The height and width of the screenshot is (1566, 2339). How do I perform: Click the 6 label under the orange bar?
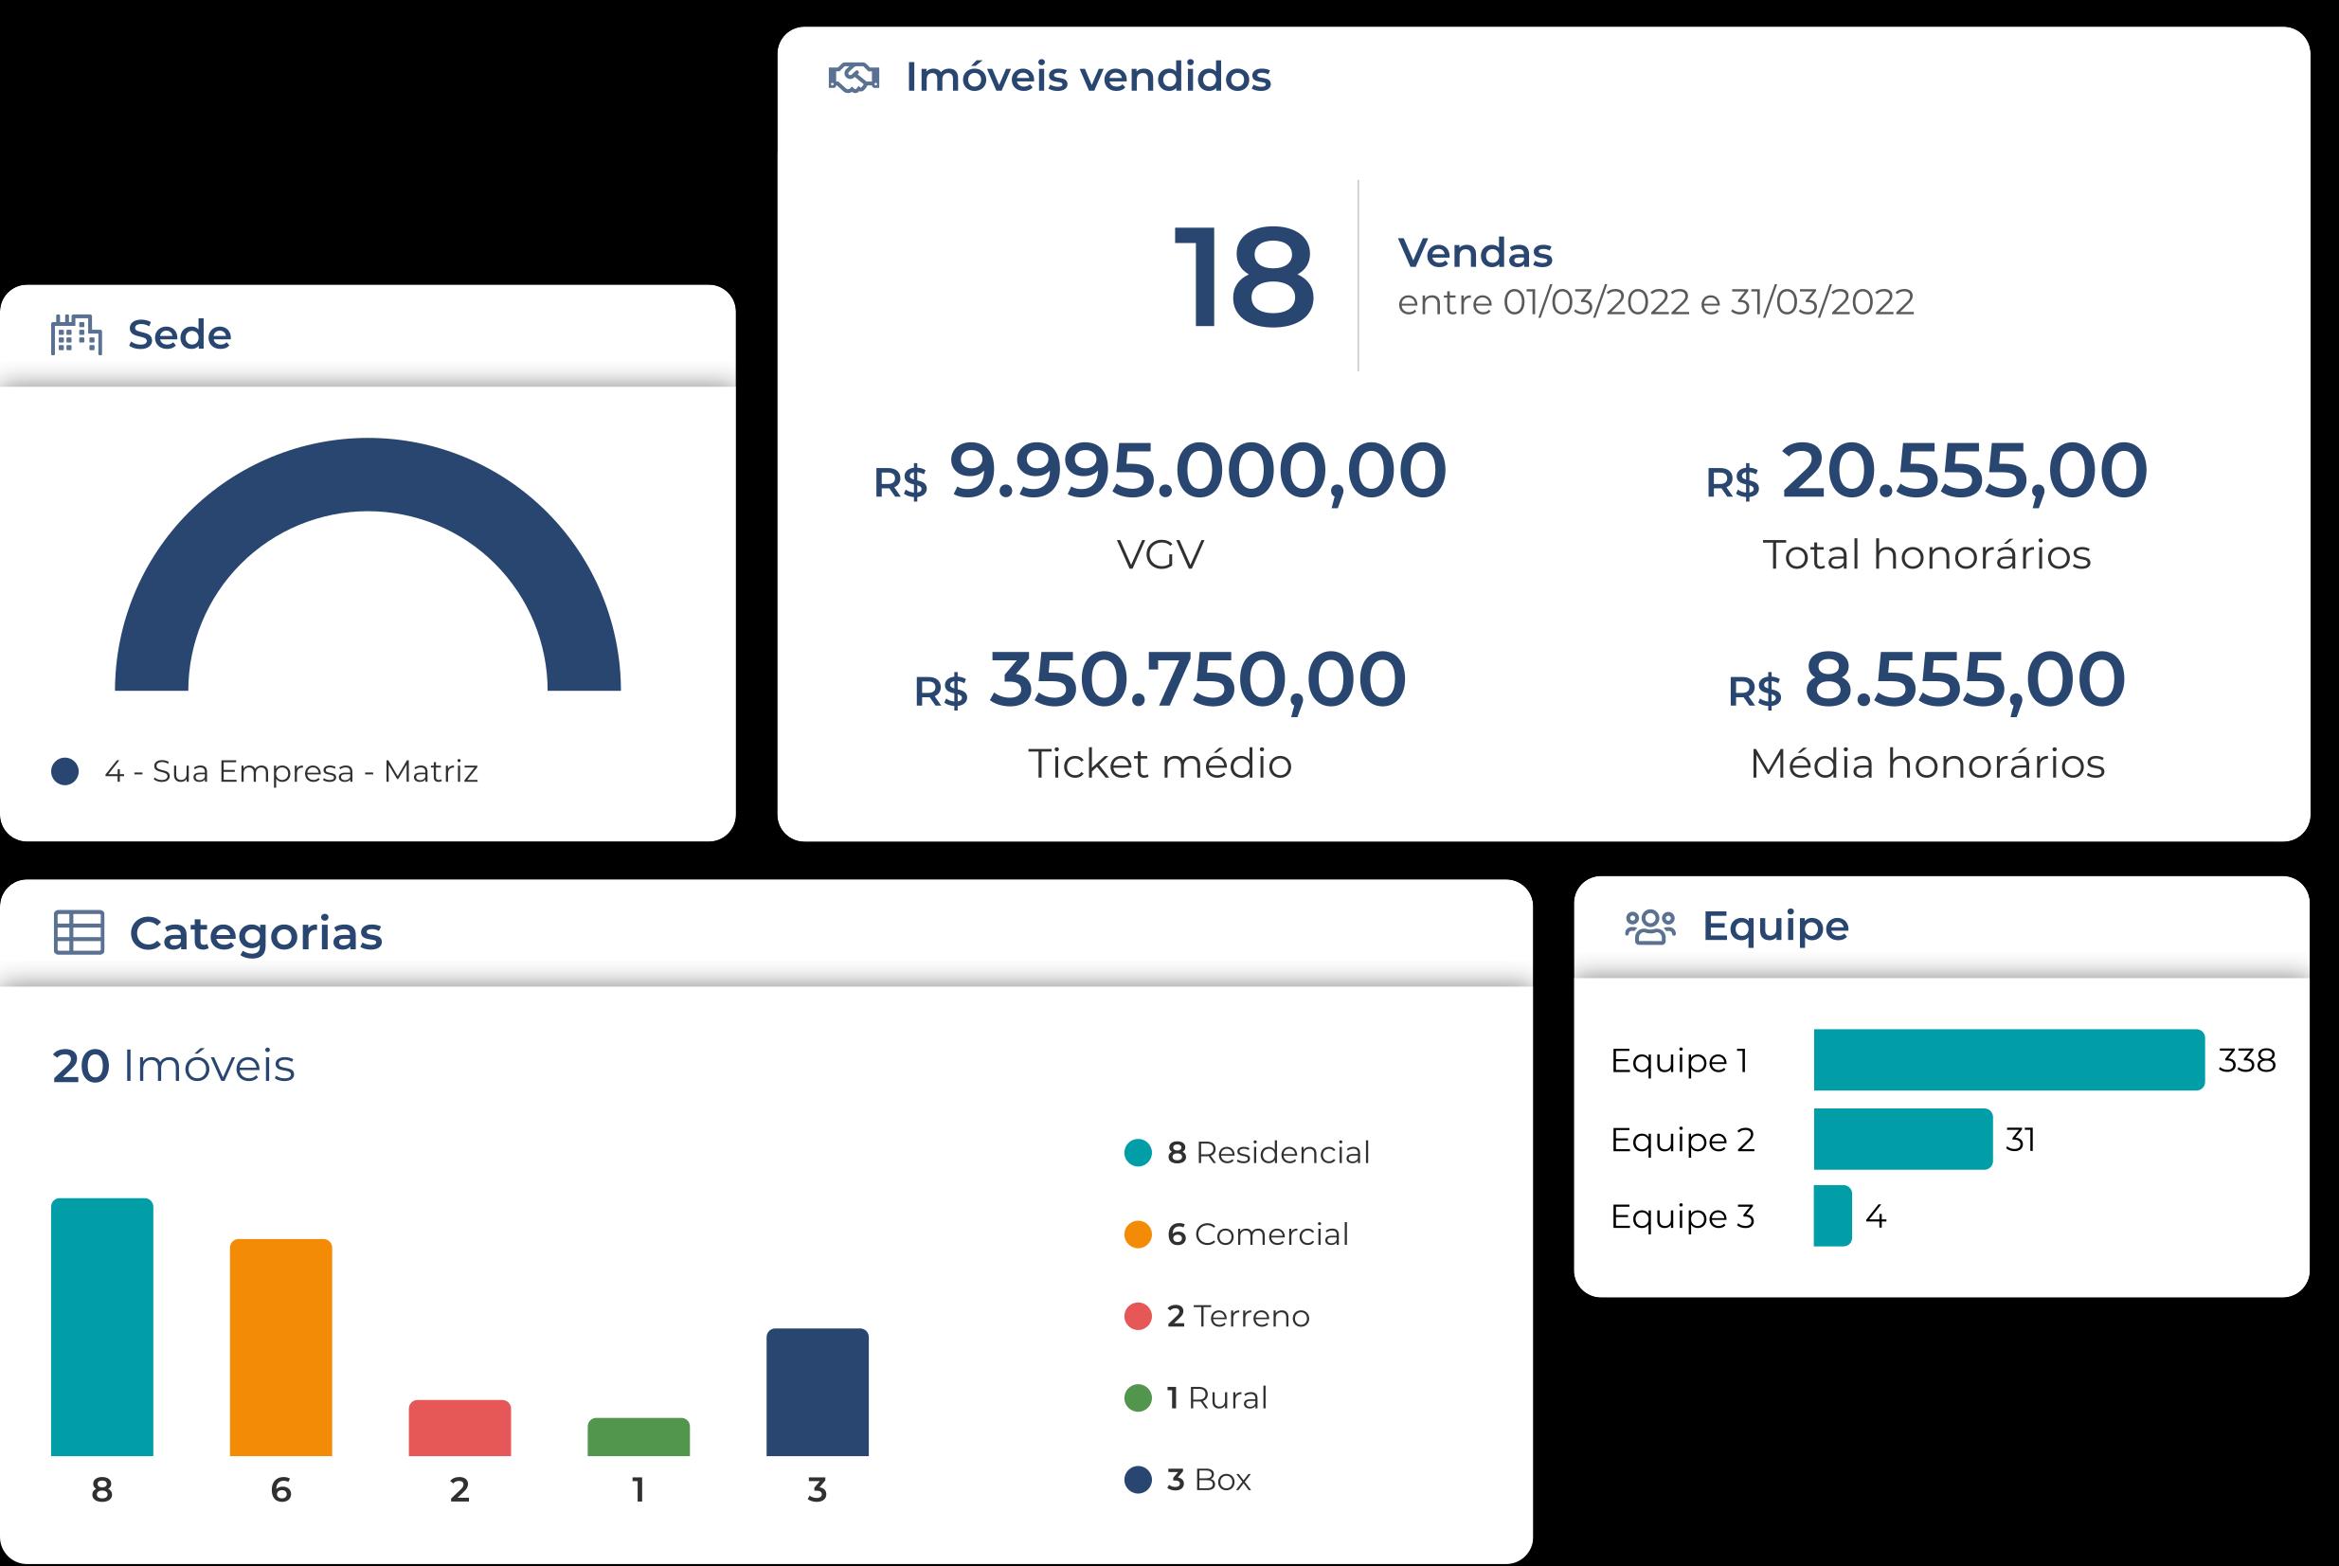(280, 1490)
